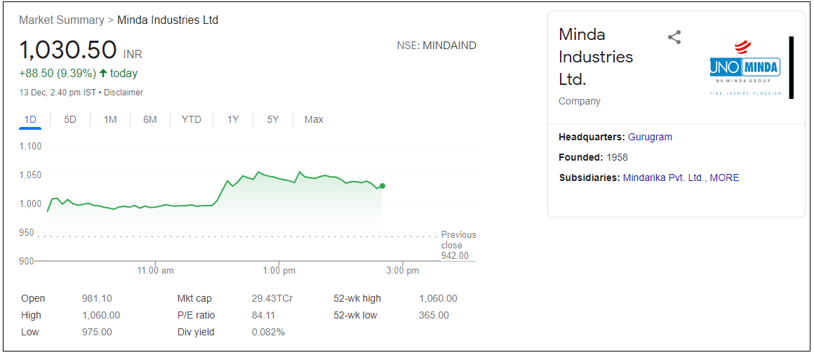Viewport: 814px width, 355px height.
Task: Click the +88.50 (9.39%) change text
Action: pyautogui.click(x=58, y=73)
